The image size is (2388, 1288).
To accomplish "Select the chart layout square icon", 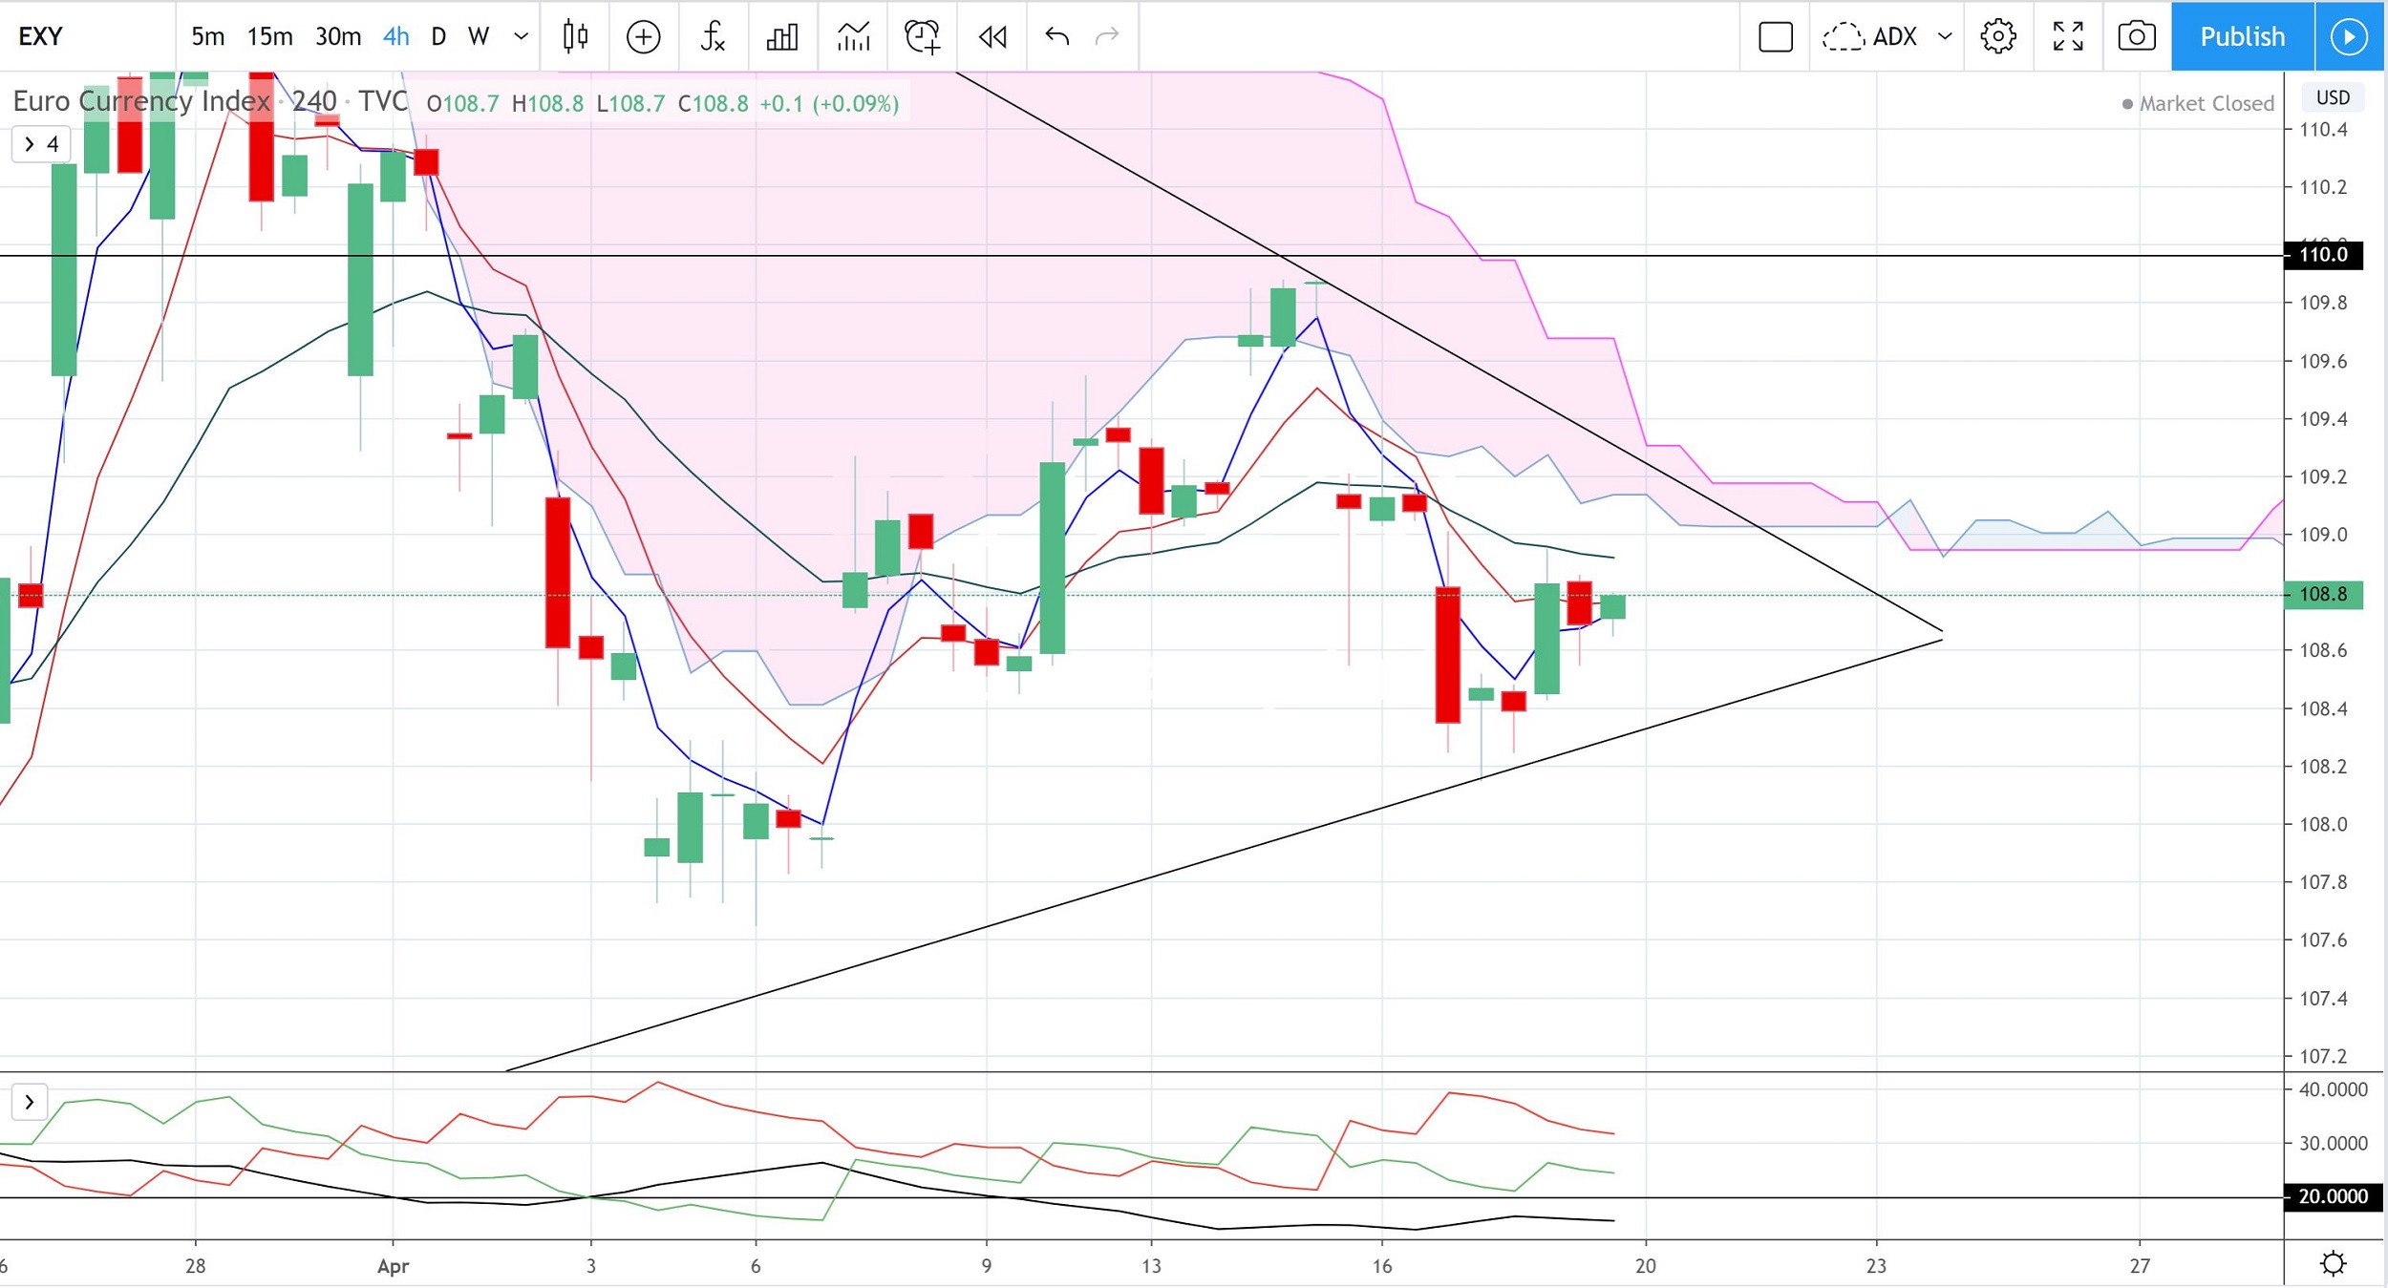I will coord(1775,36).
